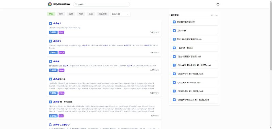Click the purple 69lp code tag
This screenshot has height=129, width=272.
point(62,93)
